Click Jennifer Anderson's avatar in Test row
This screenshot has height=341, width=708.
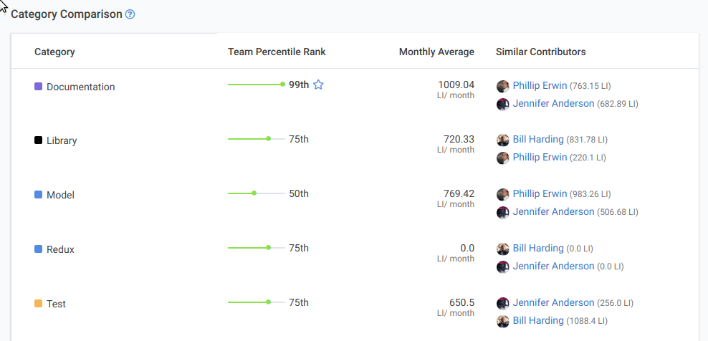click(x=503, y=303)
